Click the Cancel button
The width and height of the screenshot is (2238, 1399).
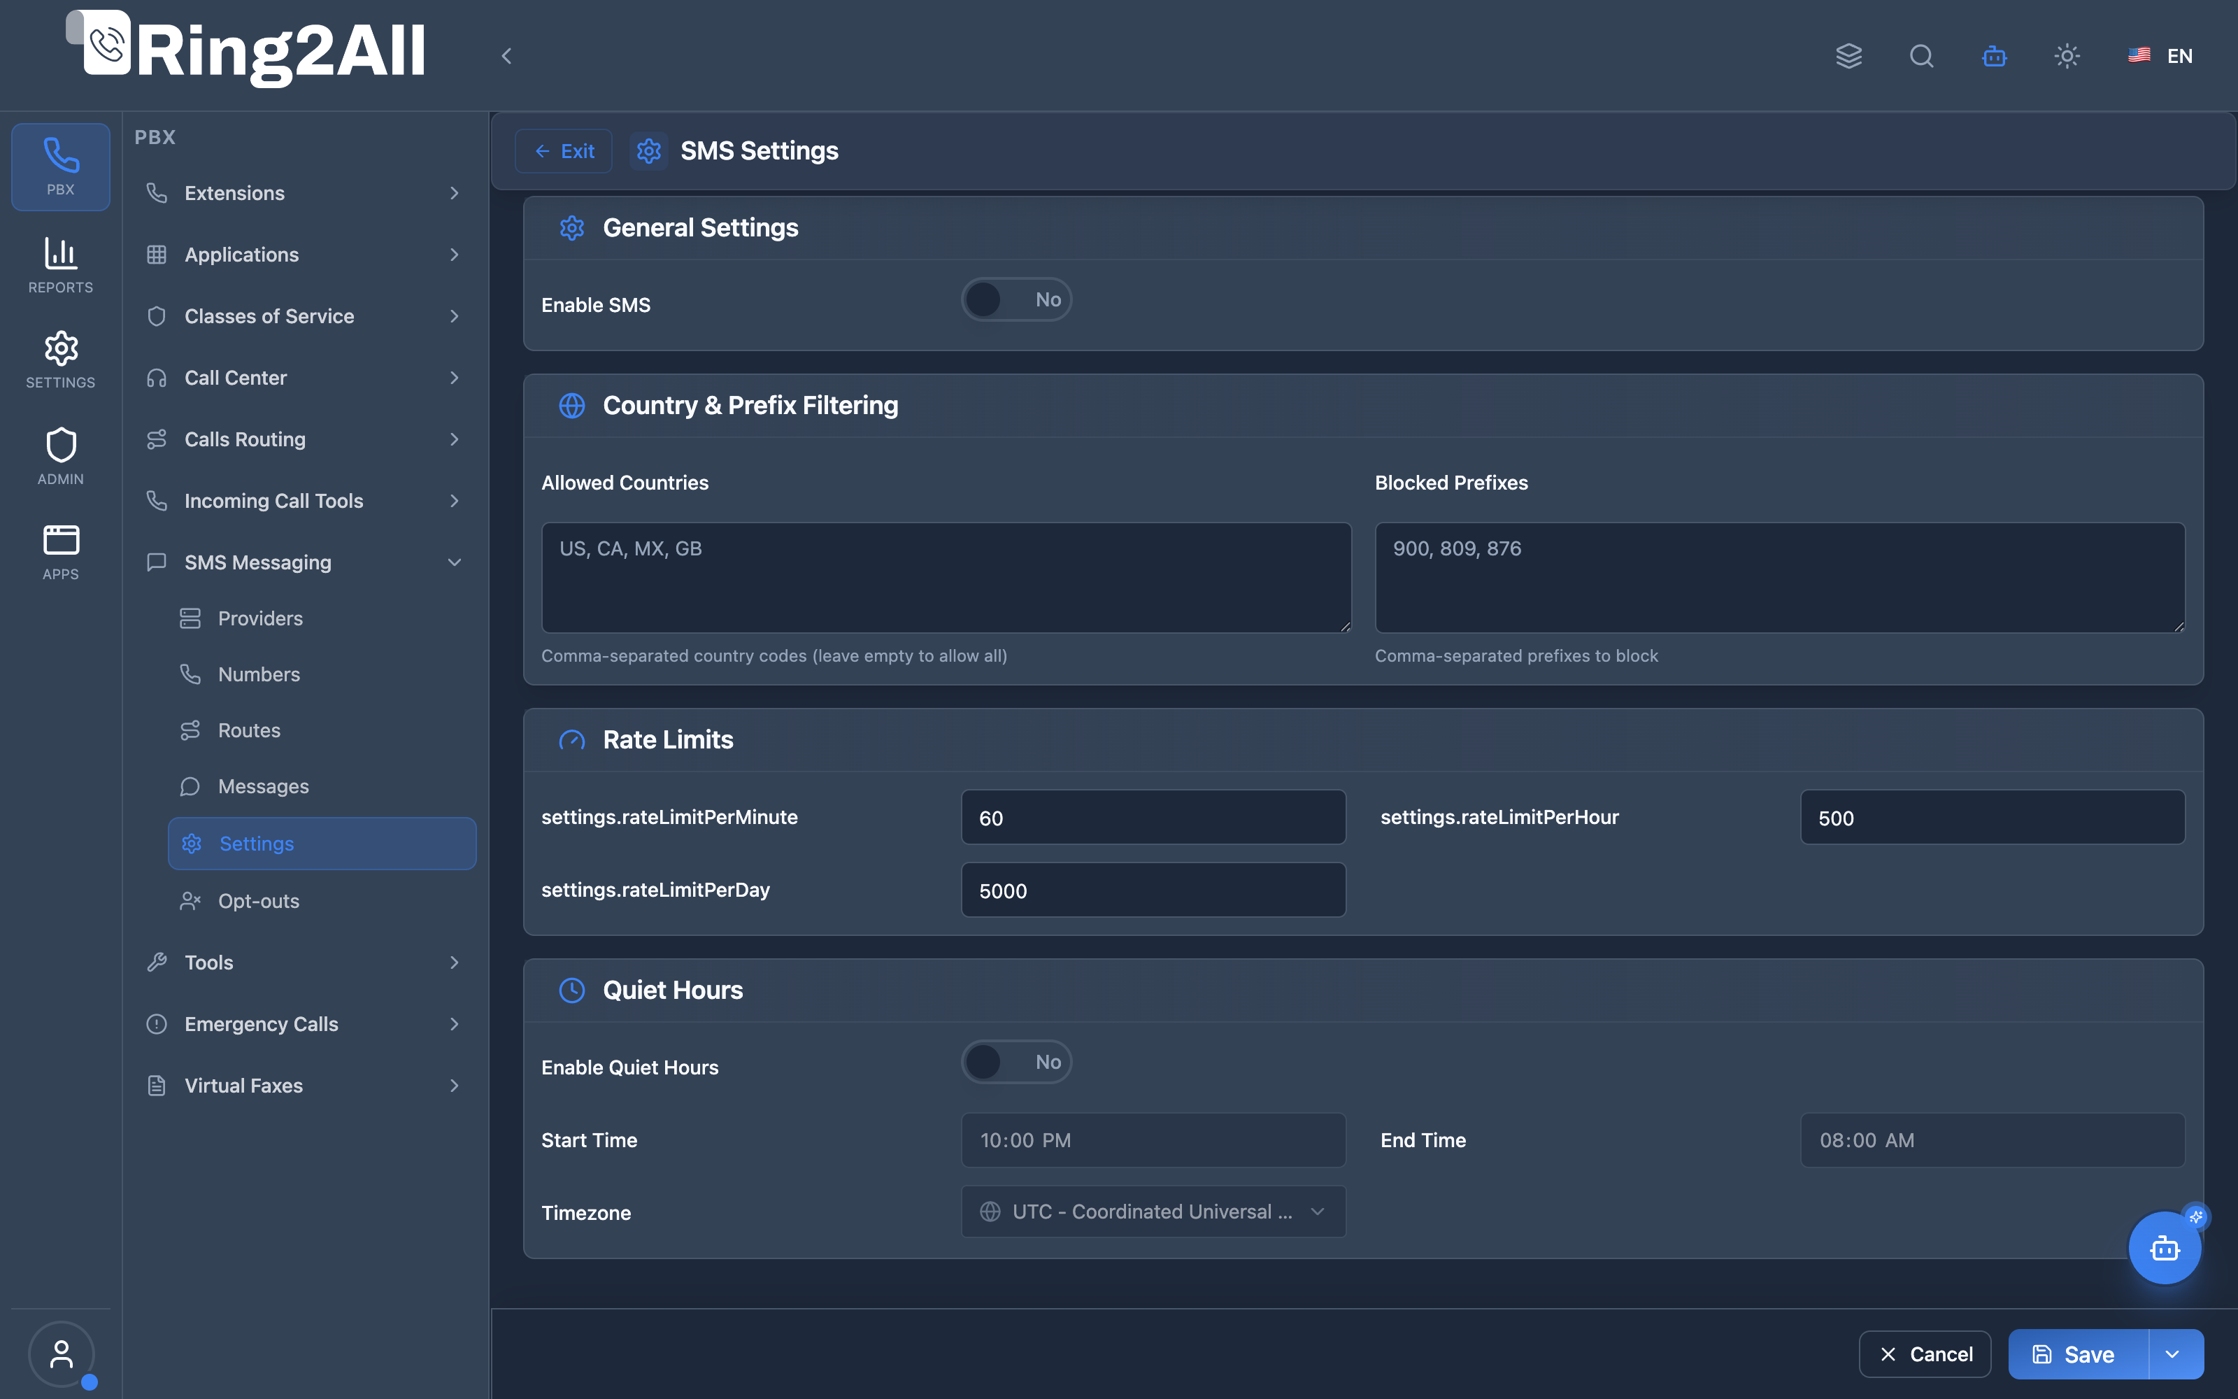[1925, 1354]
